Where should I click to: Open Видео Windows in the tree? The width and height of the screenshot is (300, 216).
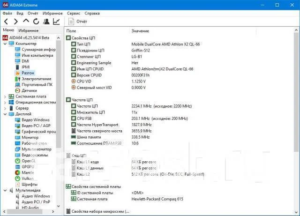tap(32, 120)
